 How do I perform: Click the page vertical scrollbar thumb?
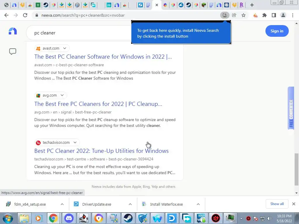(x=296, y=169)
